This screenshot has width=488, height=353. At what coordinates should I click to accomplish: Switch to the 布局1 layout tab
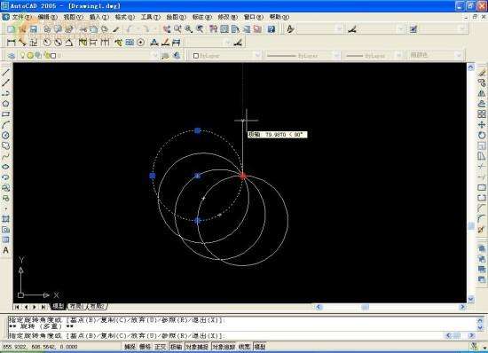pyautogui.click(x=76, y=306)
